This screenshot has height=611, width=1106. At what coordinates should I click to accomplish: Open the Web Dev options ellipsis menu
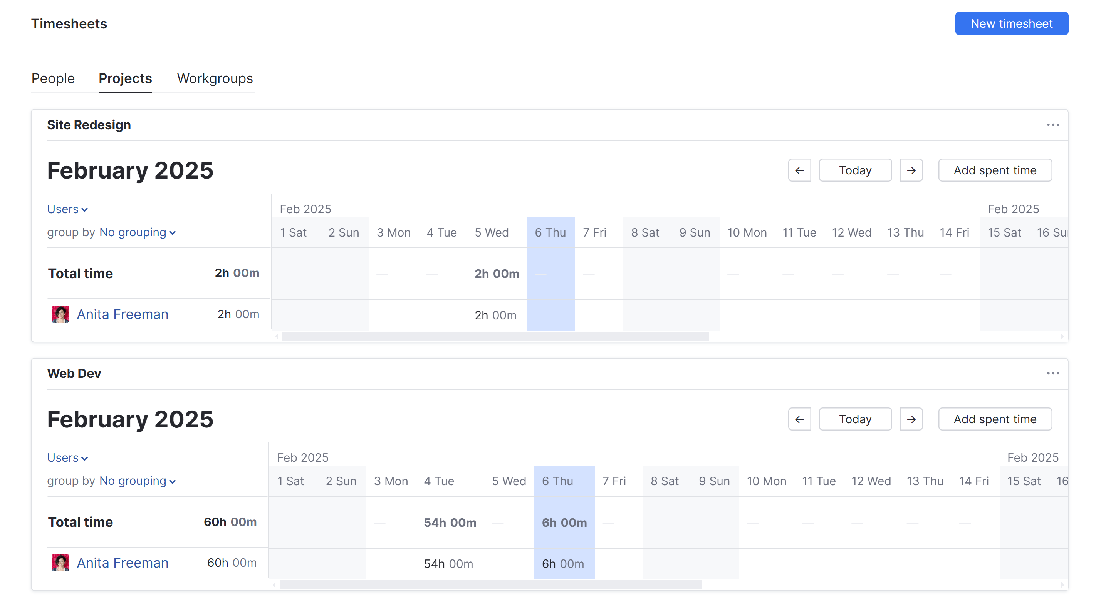tap(1053, 373)
